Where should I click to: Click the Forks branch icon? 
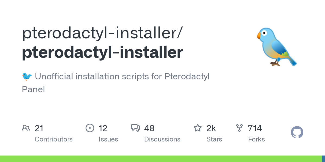coord(239,128)
